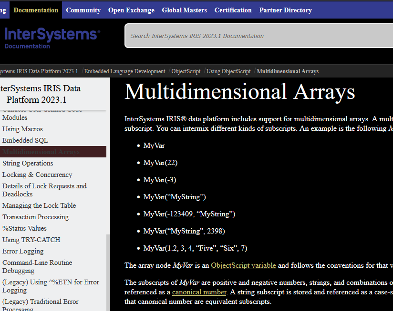Open Embedded SQL in sidebar
Screen dimensions: 393x311
coord(25,140)
